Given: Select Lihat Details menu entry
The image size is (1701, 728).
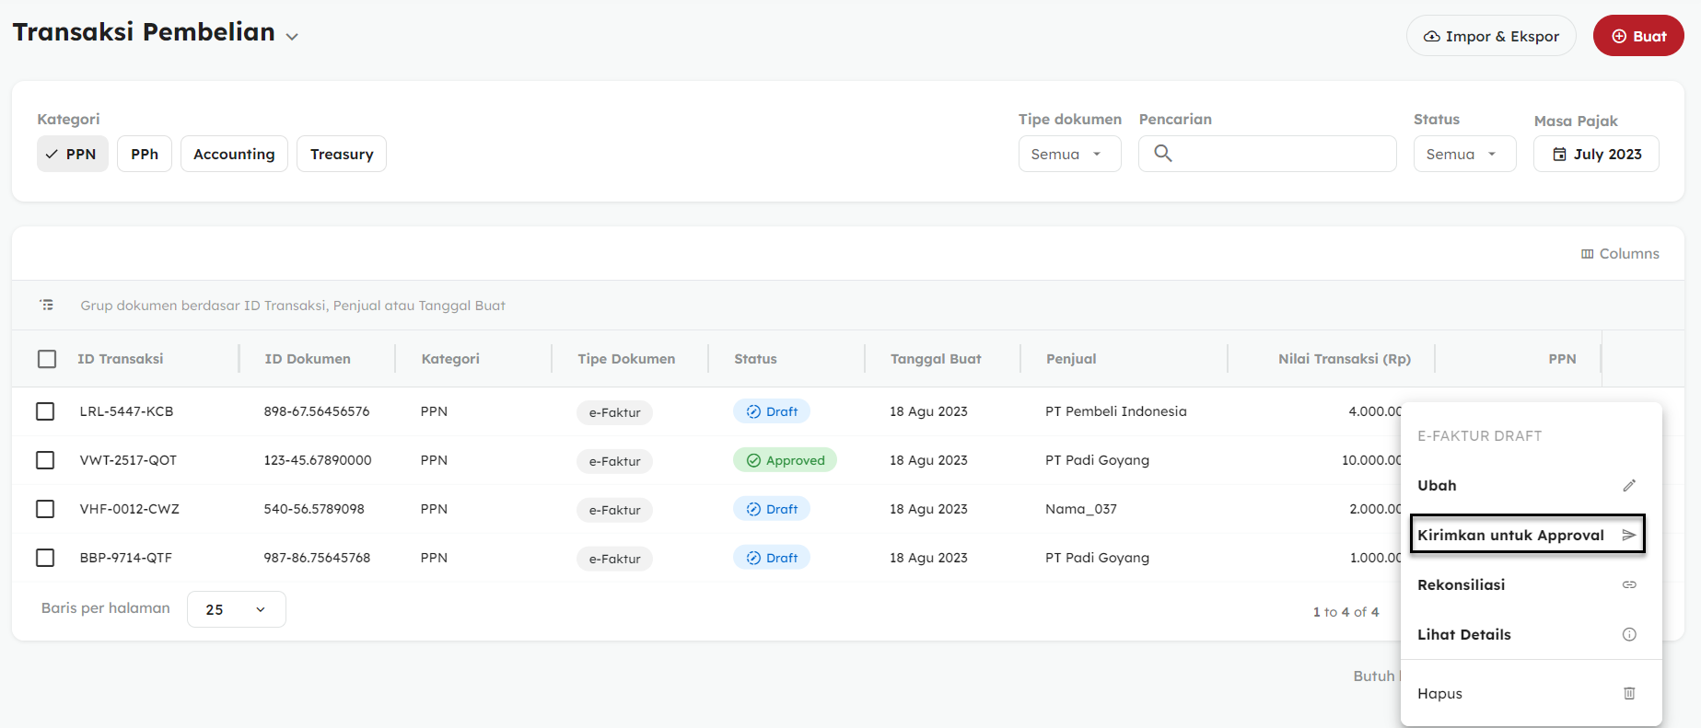Looking at the screenshot, I should pyautogui.click(x=1463, y=634).
